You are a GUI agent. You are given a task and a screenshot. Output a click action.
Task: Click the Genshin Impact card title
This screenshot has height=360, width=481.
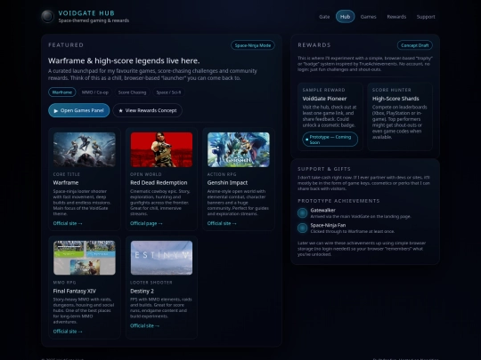click(227, 183)
